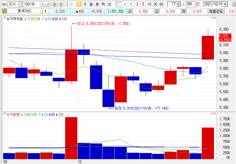This screenshot has height=164, width=236.
Task: Click the magnifier stock search icon
Action: pyautogui.click(x=48, y=4)
